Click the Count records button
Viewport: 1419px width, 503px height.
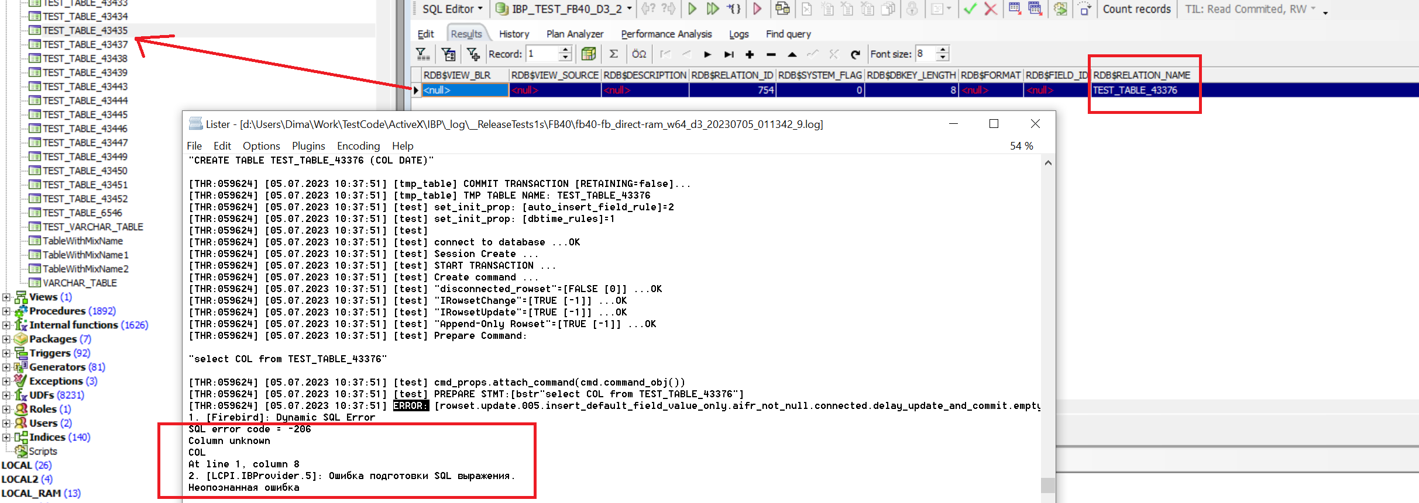point(1136,9)
